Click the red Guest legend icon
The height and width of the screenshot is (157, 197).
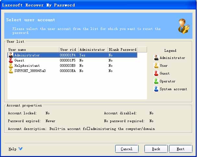pyautogui.click(x=156, y=73)
